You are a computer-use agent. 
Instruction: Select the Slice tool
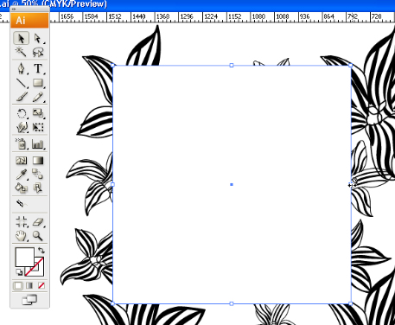point(21,204)
